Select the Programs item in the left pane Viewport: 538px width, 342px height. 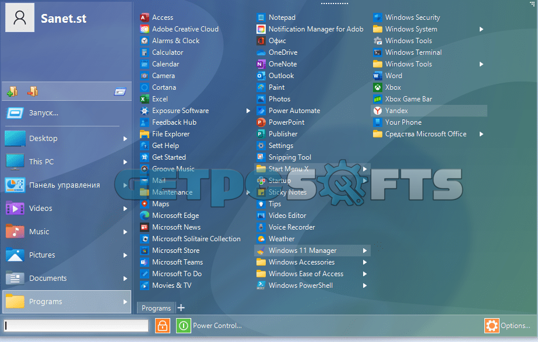[x=67, y=302]
